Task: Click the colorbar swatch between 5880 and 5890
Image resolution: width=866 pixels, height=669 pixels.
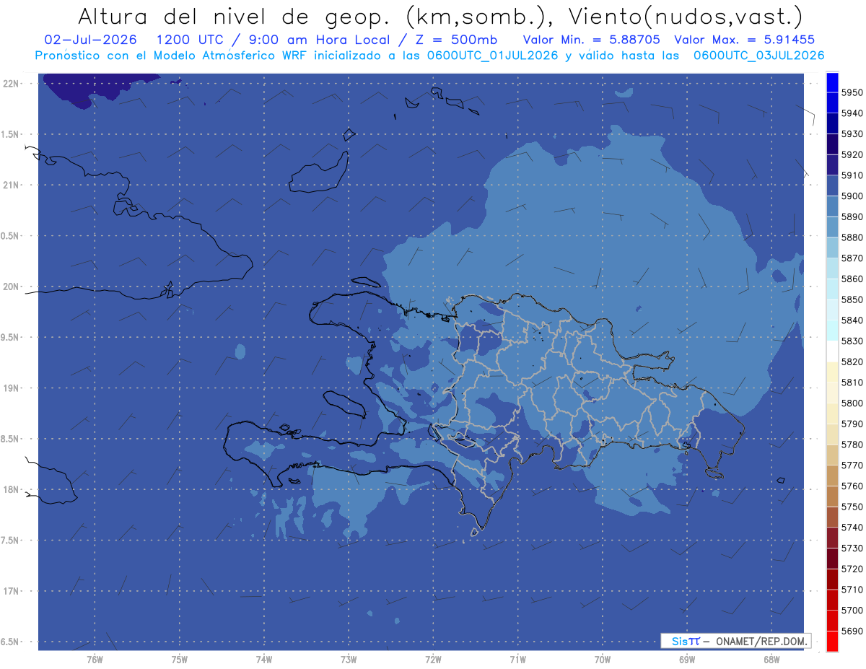Action: [x=831, y=227]
